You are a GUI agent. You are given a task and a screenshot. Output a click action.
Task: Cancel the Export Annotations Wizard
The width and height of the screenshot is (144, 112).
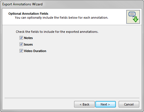pos(129,104)
